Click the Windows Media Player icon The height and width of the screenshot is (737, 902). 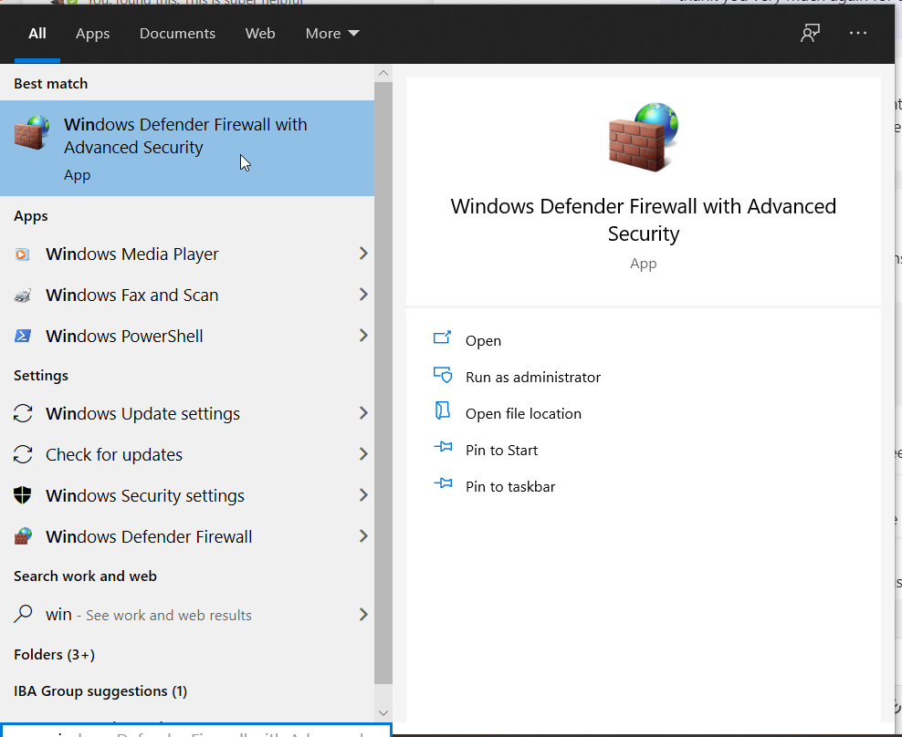pyautogui.click(x=23, y=254)
